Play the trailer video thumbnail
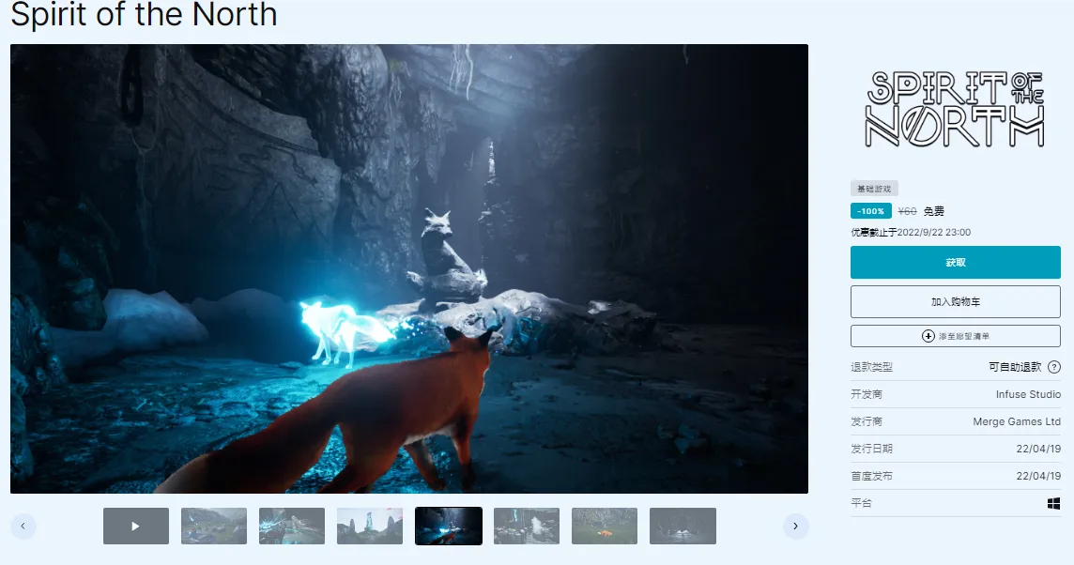 135,526
